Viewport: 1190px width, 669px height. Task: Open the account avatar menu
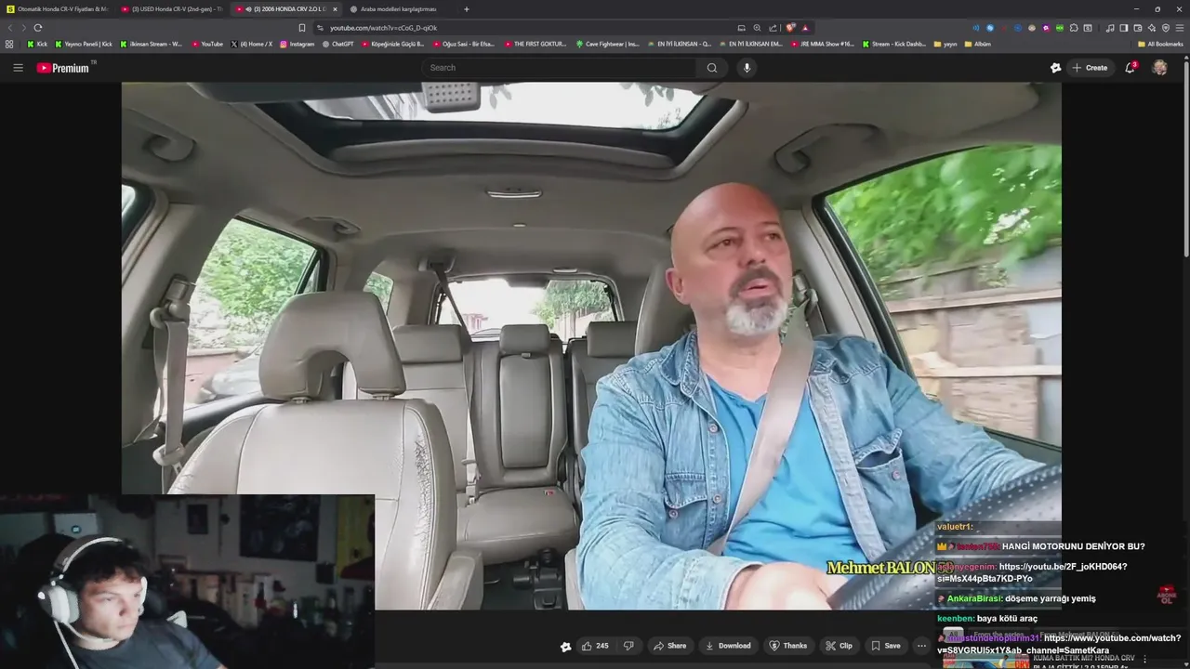click(x=1159, y=68)
